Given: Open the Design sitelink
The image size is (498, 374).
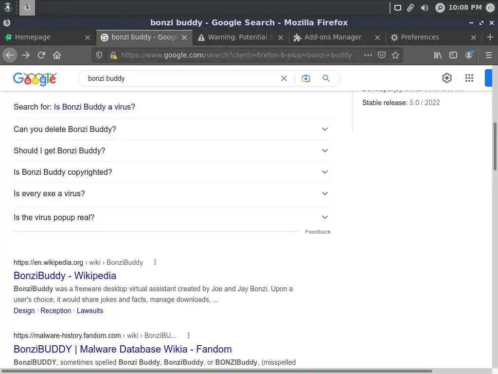Looking at the screenshot, I should tap(24, 311).
